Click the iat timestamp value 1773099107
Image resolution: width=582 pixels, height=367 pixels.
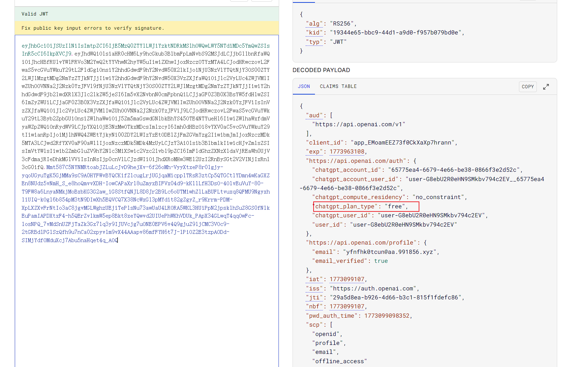347,279
